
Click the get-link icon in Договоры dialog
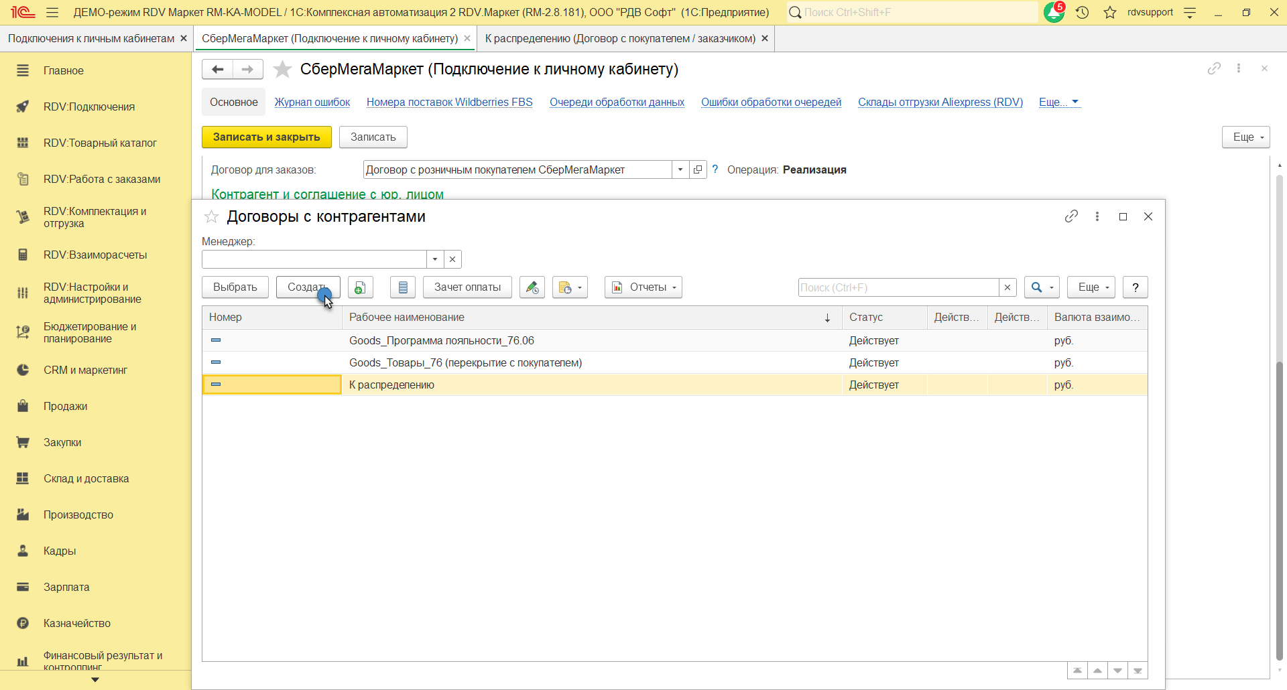1071,216
